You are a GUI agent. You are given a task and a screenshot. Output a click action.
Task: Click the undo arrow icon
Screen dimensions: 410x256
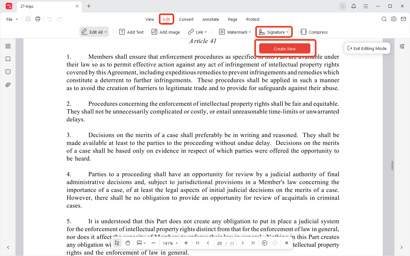click(50, 19)
